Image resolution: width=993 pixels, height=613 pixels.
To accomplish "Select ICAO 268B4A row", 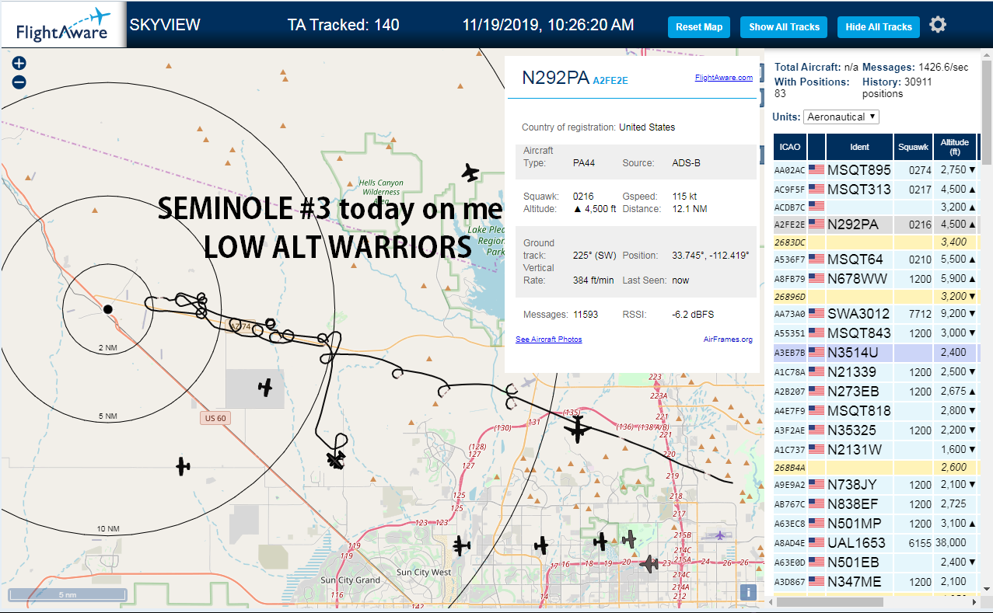I will coord(876,467).
